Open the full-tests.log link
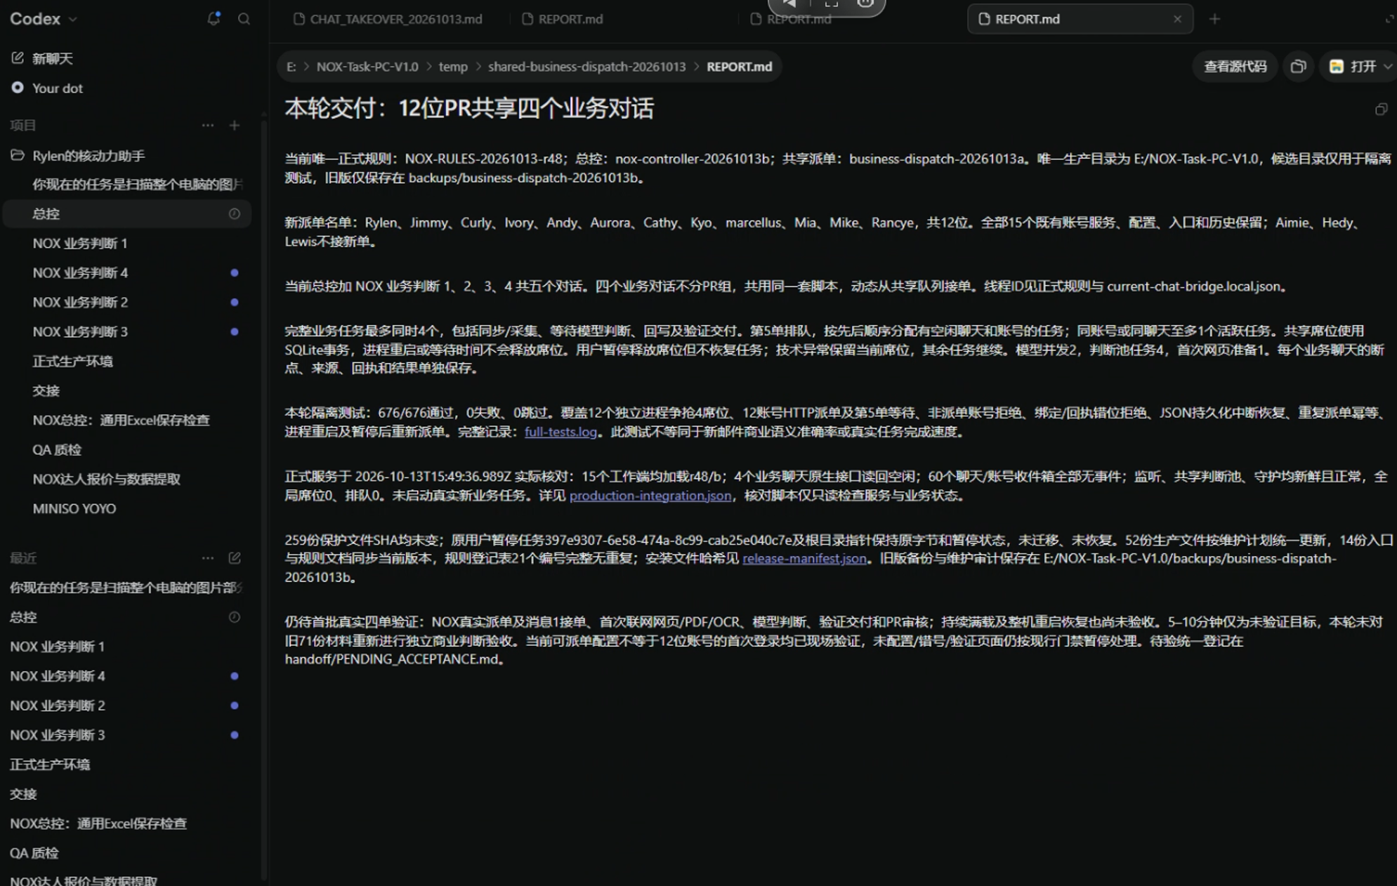This screenshot has height=886, width=1397. tap(560, 432)
